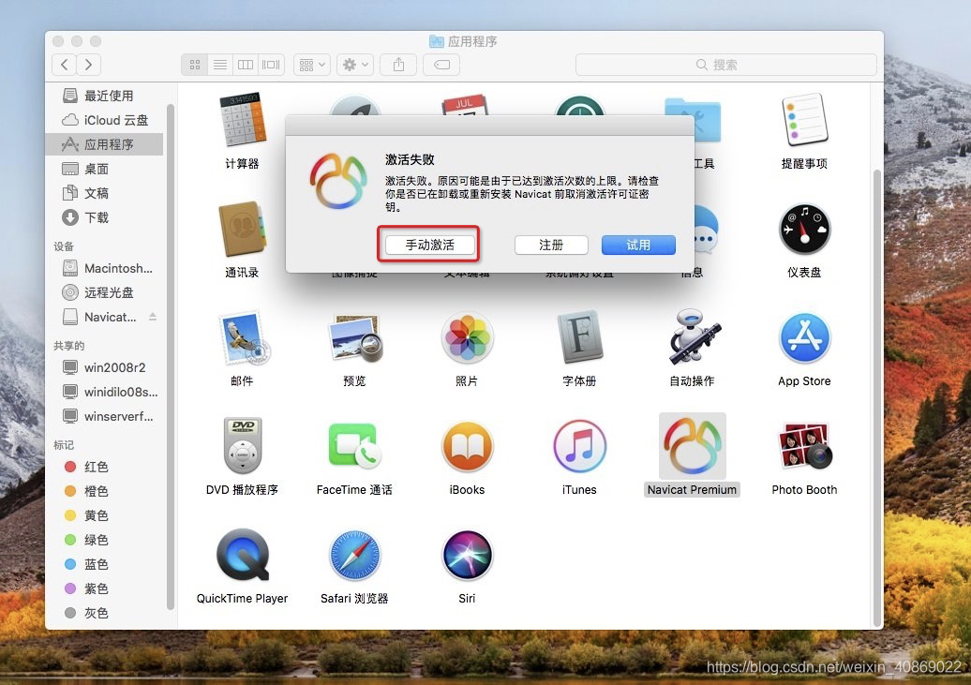971x685 pixels.
Task: Select the 绿色 green tag
Action: pos(104,540)
